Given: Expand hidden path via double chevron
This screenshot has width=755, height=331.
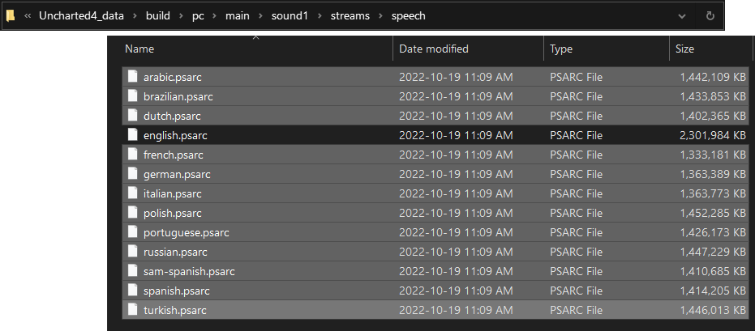Looking at the screenshot, I should (x=28, y=15).
